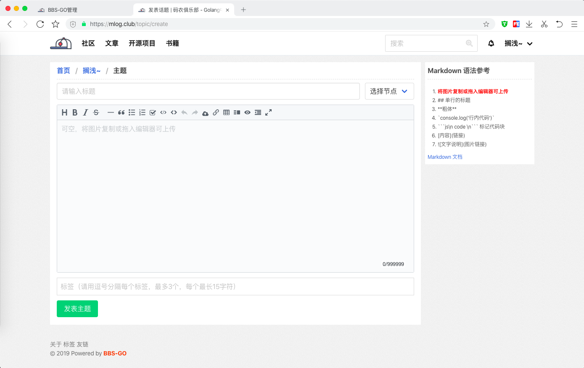Click the site security shield in address bar
The width and height of the screenshot is (584, 368).
coord(73,24)
